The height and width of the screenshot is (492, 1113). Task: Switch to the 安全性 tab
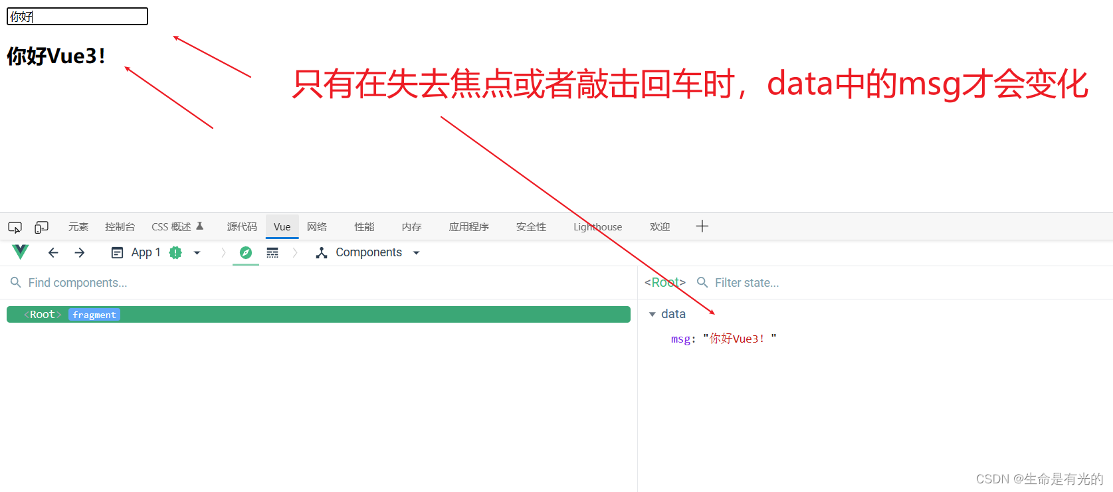tap(531, 227)
